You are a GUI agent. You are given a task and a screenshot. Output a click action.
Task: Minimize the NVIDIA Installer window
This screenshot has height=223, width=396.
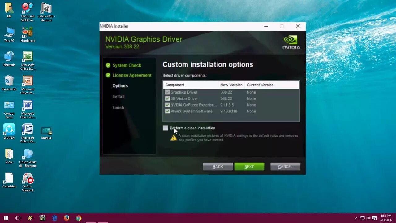pos(266,26)
